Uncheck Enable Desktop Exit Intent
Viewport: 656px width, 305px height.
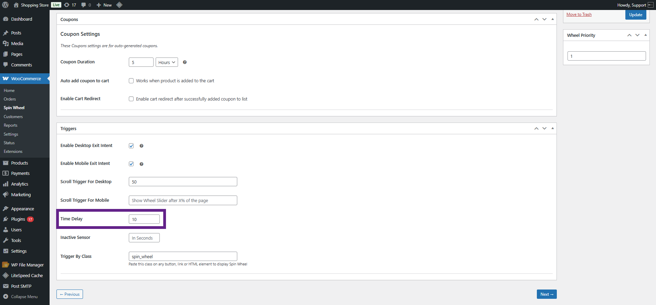tap(131, 146)
